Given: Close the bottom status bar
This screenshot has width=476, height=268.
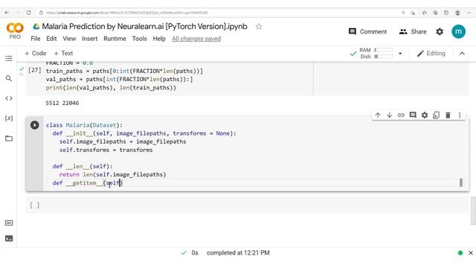Looking at the screenshot, I should pyautogui.click(x=471, y=253).
